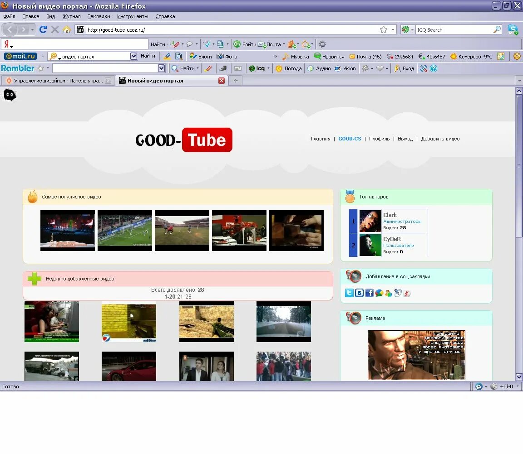Open the GOOD-CS site link
The height and width of the screenshot is (454, 523).
[x=350, y=139]
